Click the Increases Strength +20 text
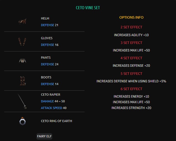The height and width of the screenshot is (141, 176). 131,108
